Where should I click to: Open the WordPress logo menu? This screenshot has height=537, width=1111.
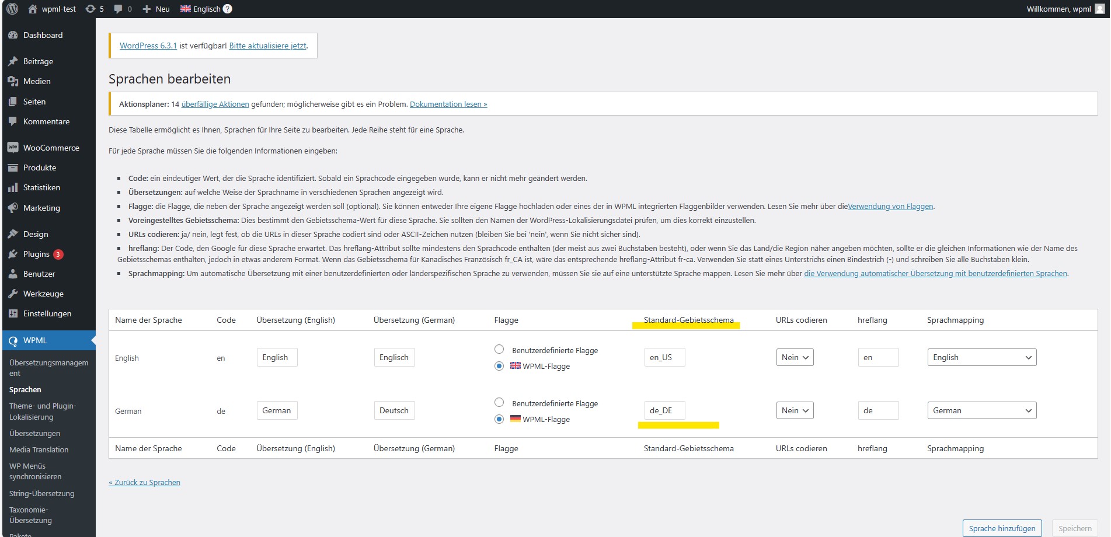pyautogui.click(x=12, y=9)
